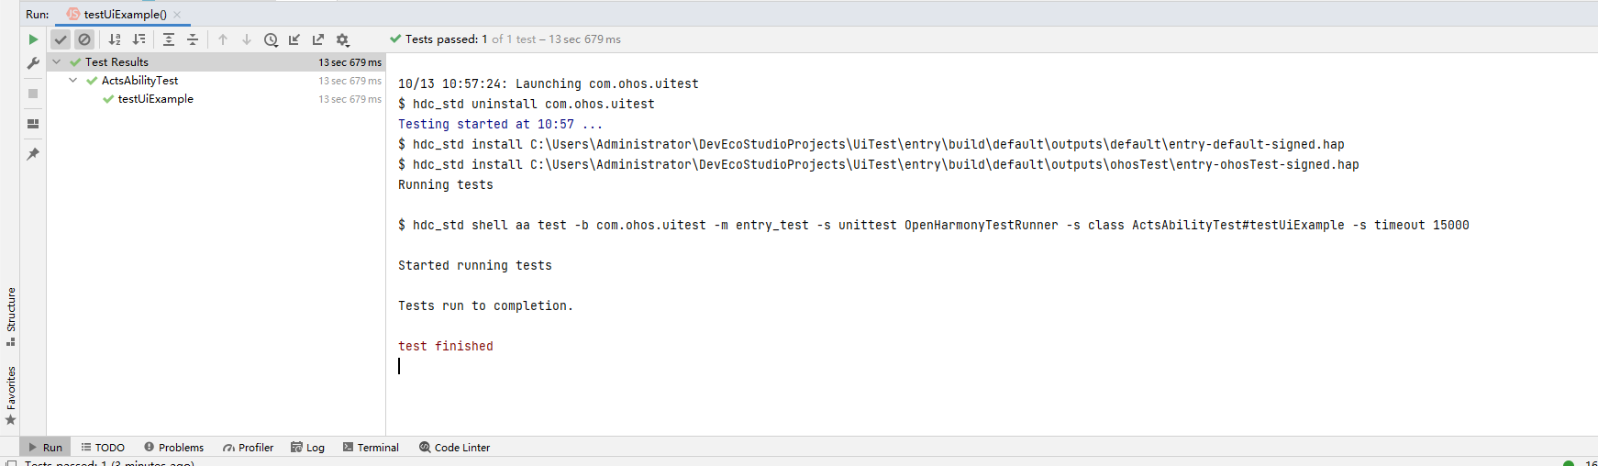
Task: Toggle the Show Passed tests checkmark filter
Action: [61, 39]
